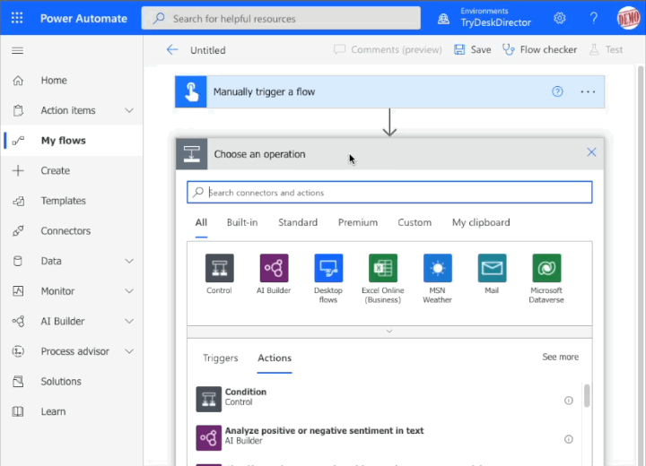Open the app launcher waffle icon
Image resolution: width=646 pixels, height=466 pixels.
tap(17, 18)
